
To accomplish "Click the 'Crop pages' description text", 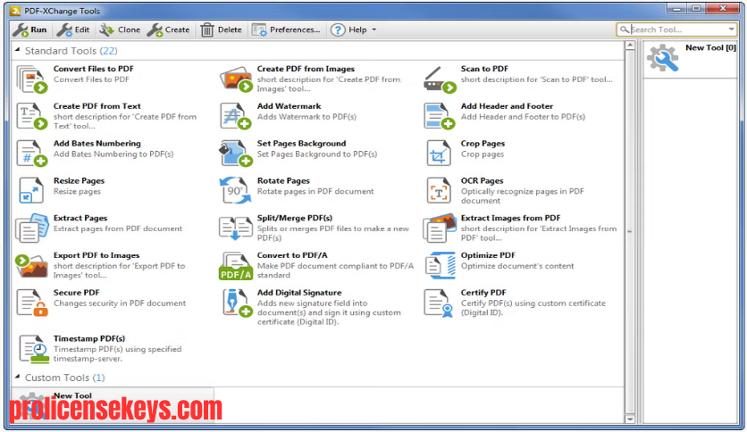I will (483, 154).
